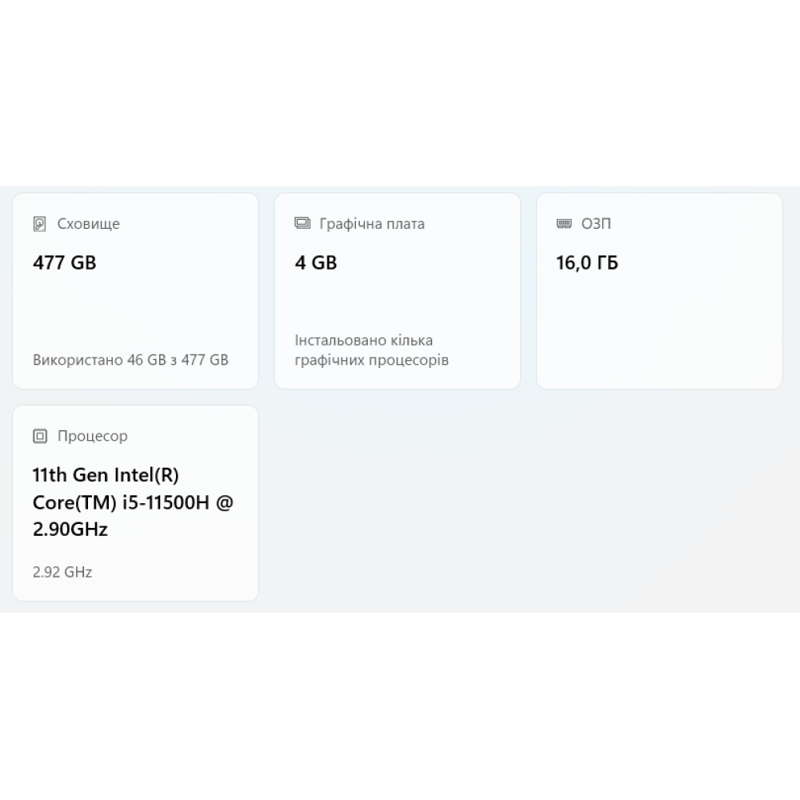Click the Використано 46 GB з 477 GB text
Viewport: 800px width, 800px height.
point(130,360)
